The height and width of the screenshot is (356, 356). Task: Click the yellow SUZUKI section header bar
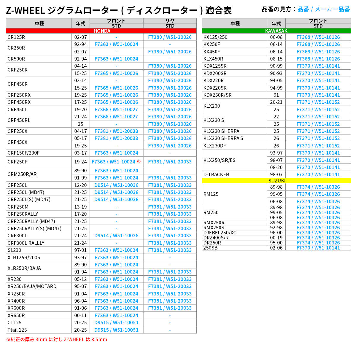click(x=276, y=181)
